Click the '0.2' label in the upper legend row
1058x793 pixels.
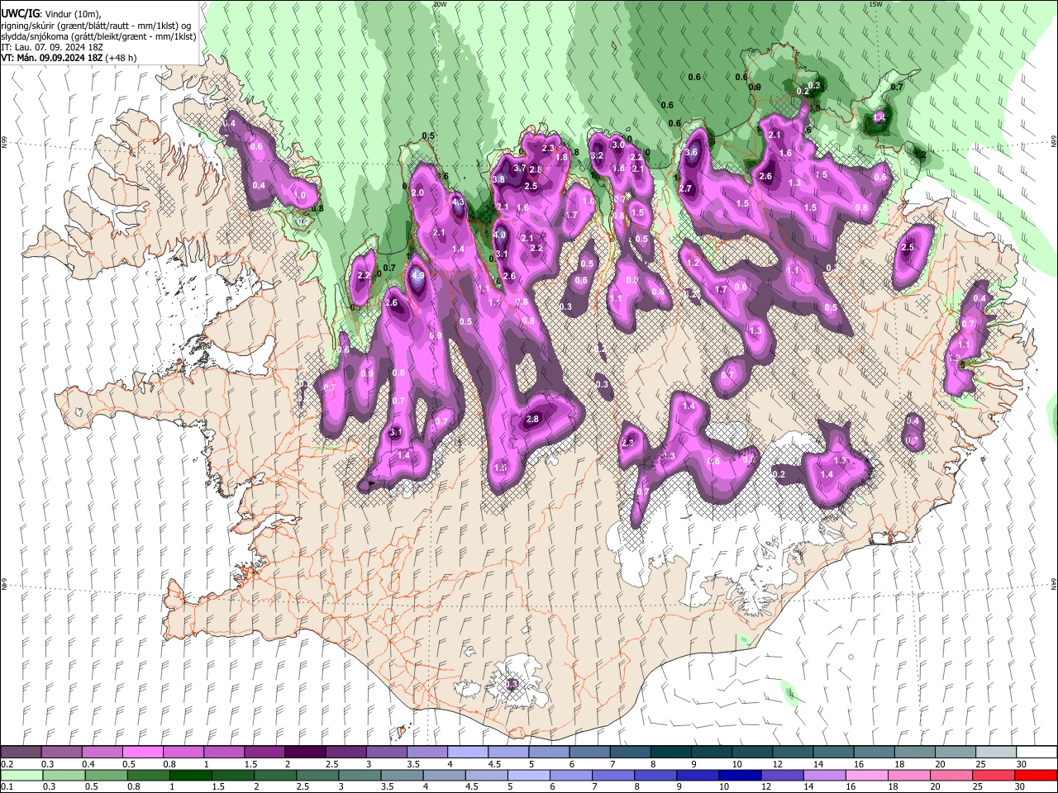click(x=7, y=764)
